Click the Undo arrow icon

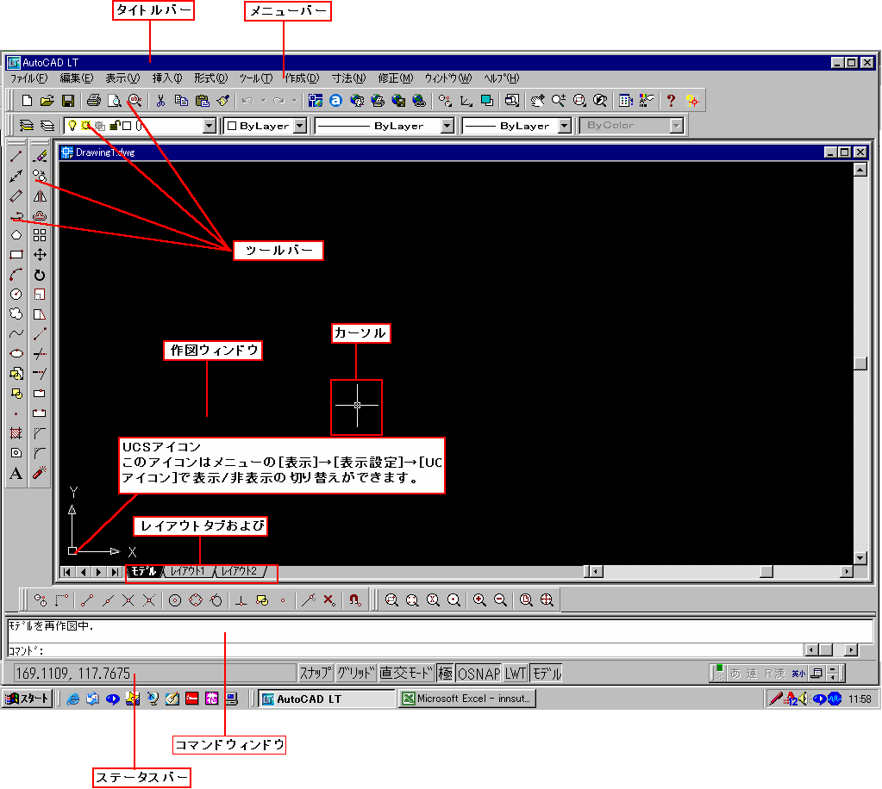247,101
